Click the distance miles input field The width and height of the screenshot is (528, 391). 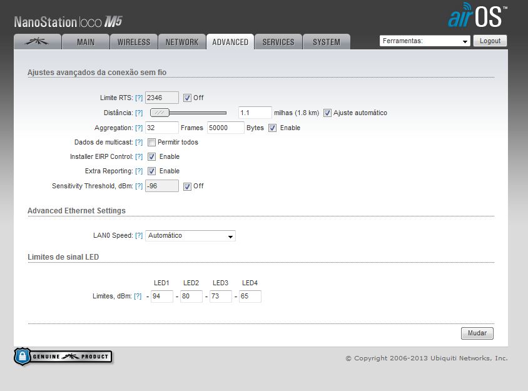coord(255,113)
